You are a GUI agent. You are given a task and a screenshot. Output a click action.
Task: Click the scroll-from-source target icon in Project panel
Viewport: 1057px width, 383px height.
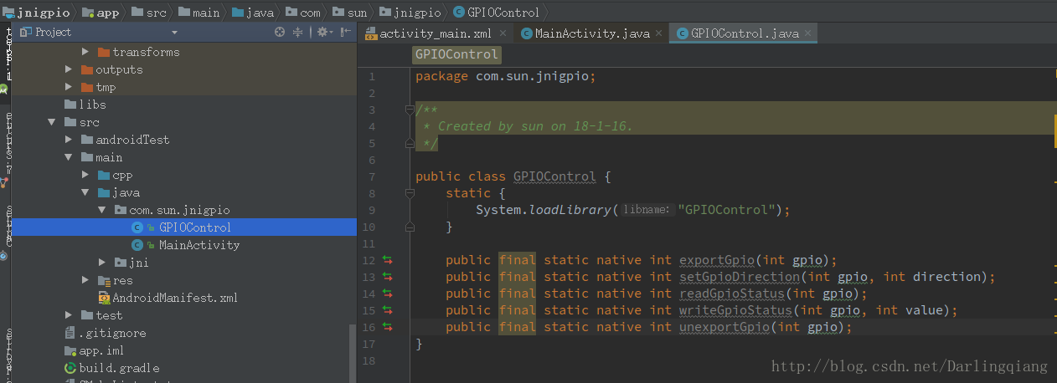(x=280, y=32)
